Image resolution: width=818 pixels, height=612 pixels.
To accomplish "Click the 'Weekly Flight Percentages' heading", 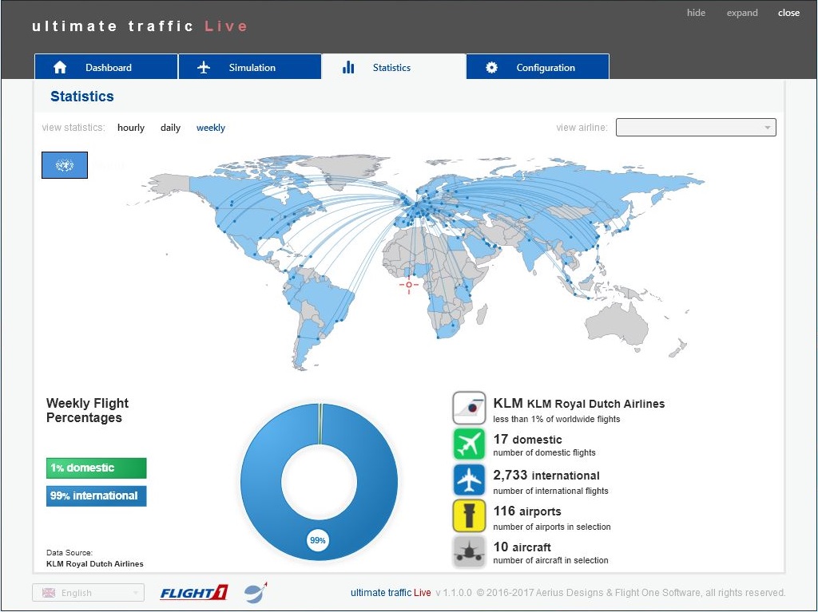I will pos(88,410).
